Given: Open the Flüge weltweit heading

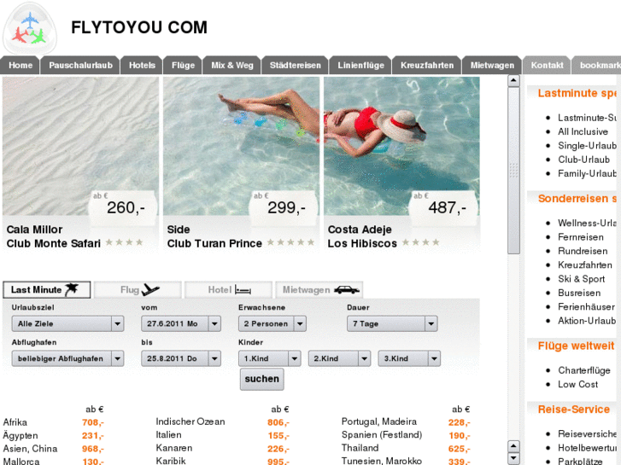Looking at the screenshot, I should pyautogui.click(x=576, y=346).
